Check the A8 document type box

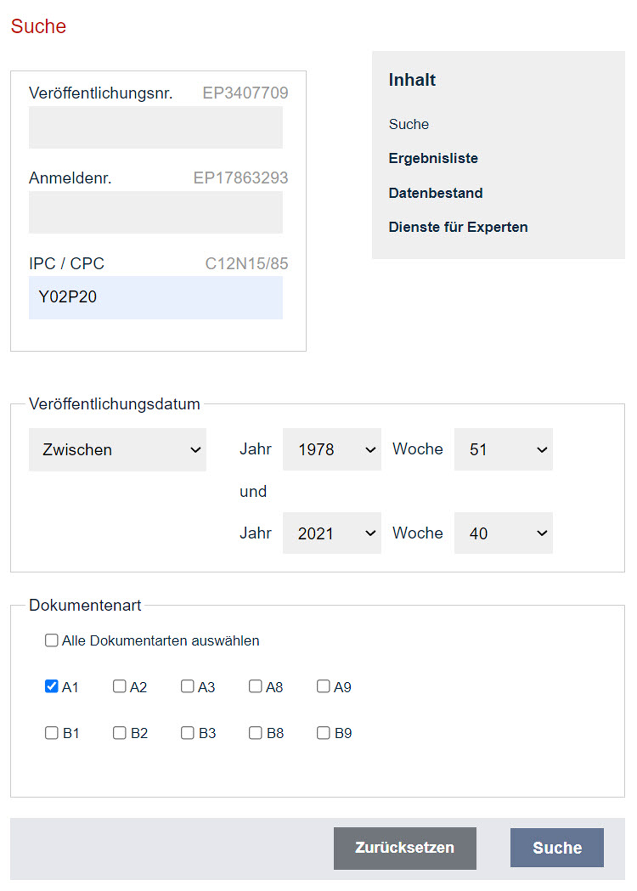point(255,686)
